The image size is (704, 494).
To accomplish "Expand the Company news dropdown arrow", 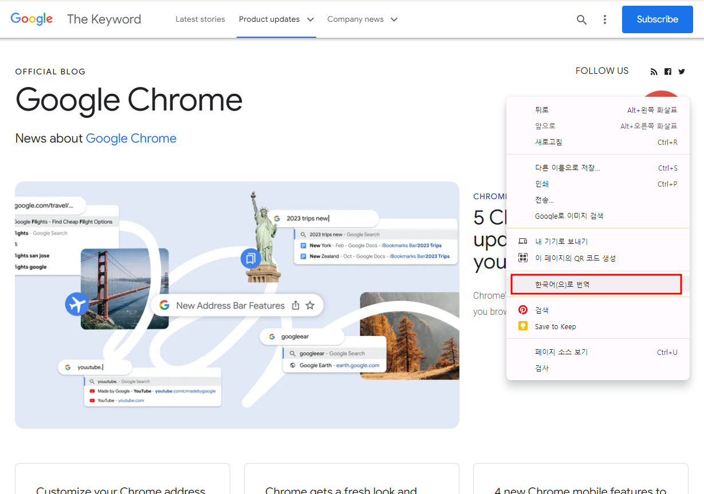I will 394,19.
